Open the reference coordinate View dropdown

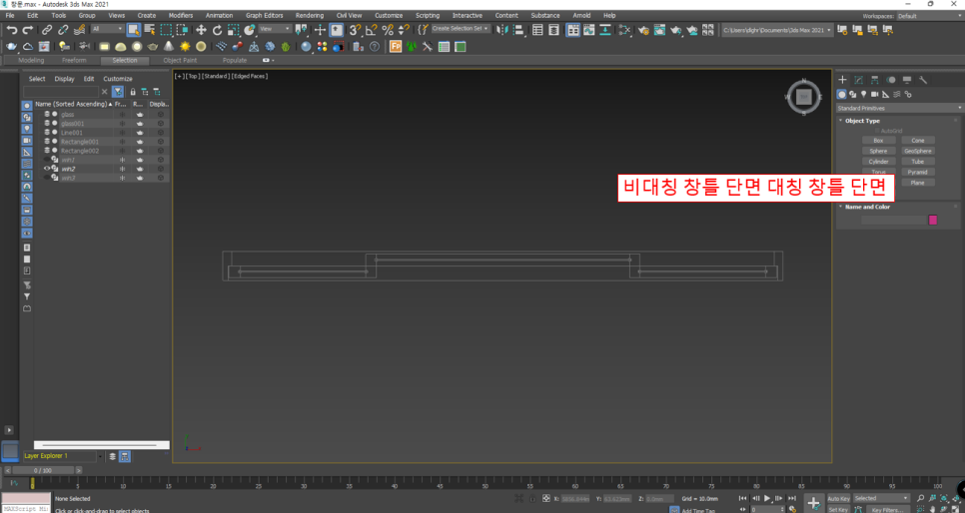(x=275, y=29)
